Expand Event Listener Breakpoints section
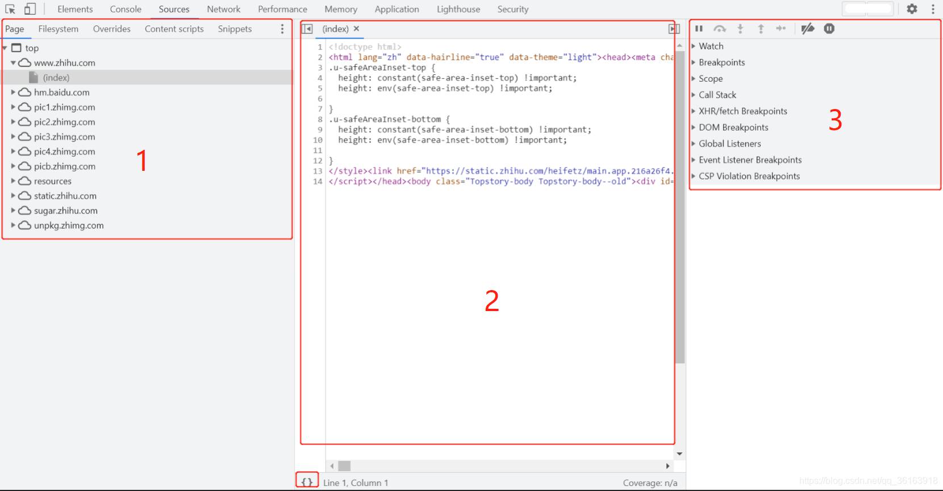The height and width of the screenshot is (491, 943). click(x=694, y=160)
